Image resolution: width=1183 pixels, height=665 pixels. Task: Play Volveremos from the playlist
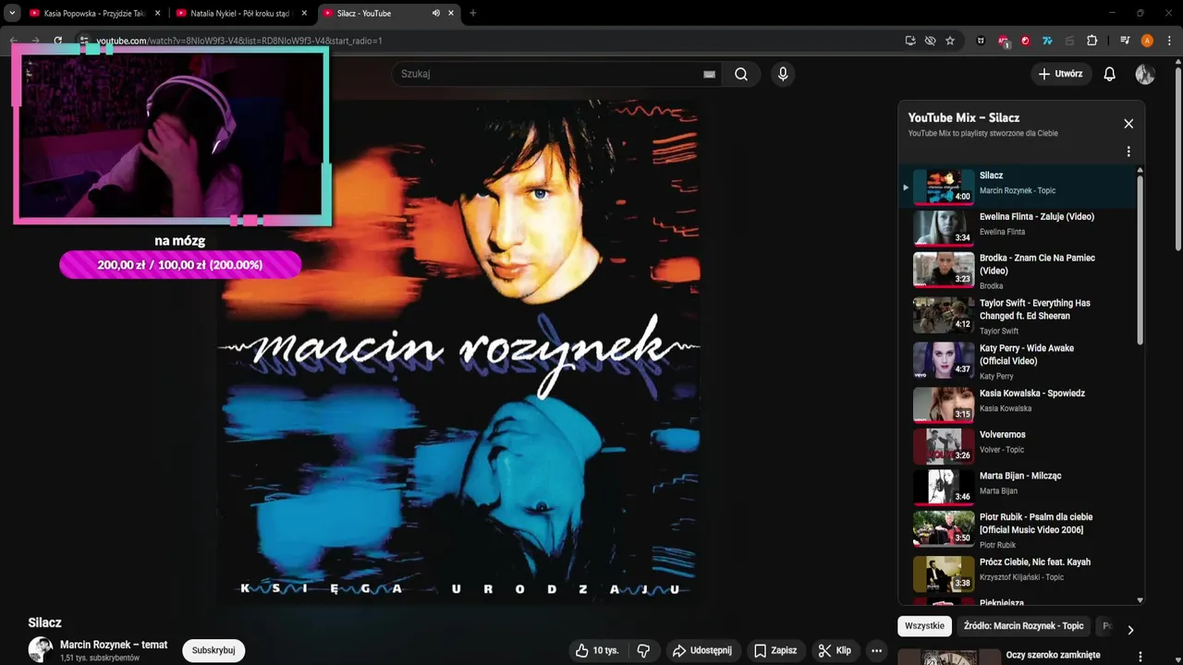click(x=1020, y=445)
